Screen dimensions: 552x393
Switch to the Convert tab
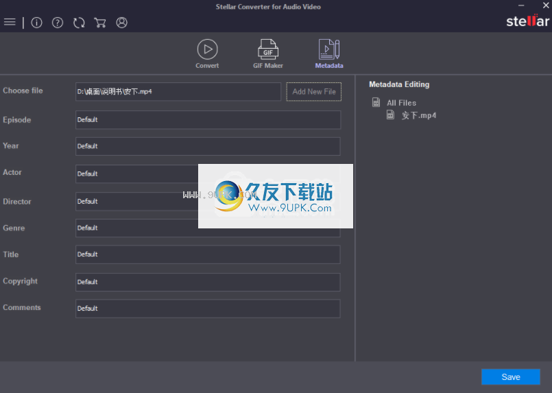pos(207,54)
